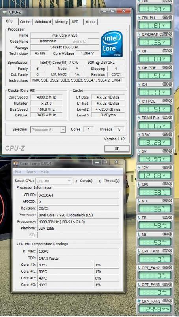Open settings icon of 12V monitor

click(x=165, y=167)
